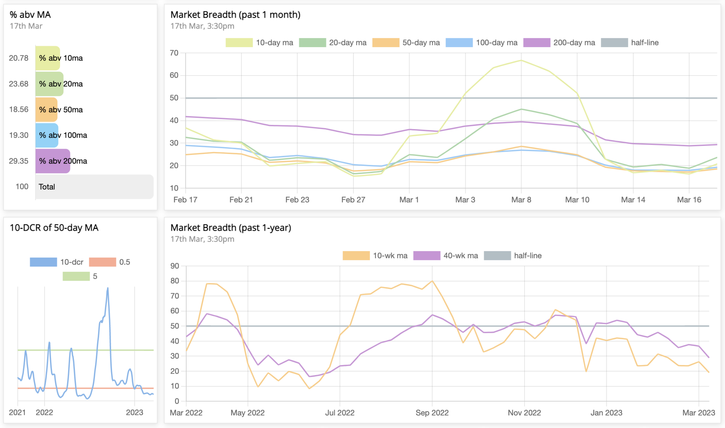Toggle the 40-wk ma legend swatch
The image size is (725, 428).
427,256
